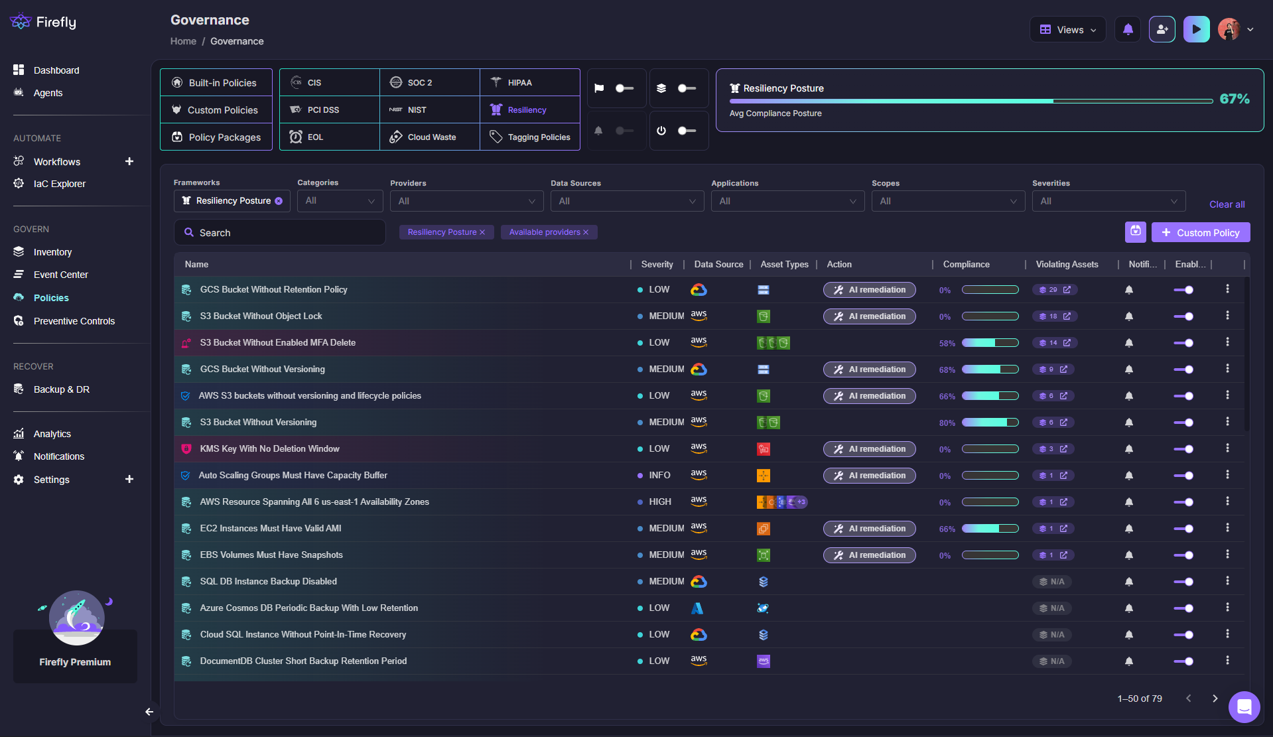Toggle the power filter switch

click(687, 131)
